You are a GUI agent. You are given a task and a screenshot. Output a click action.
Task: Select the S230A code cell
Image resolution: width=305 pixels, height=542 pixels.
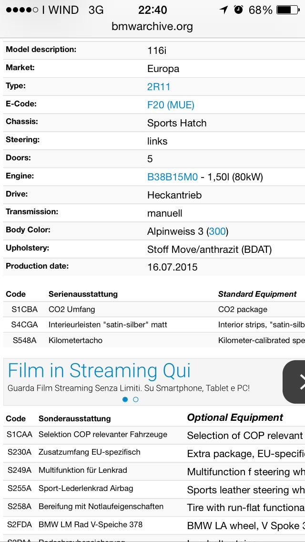point(20,452)
